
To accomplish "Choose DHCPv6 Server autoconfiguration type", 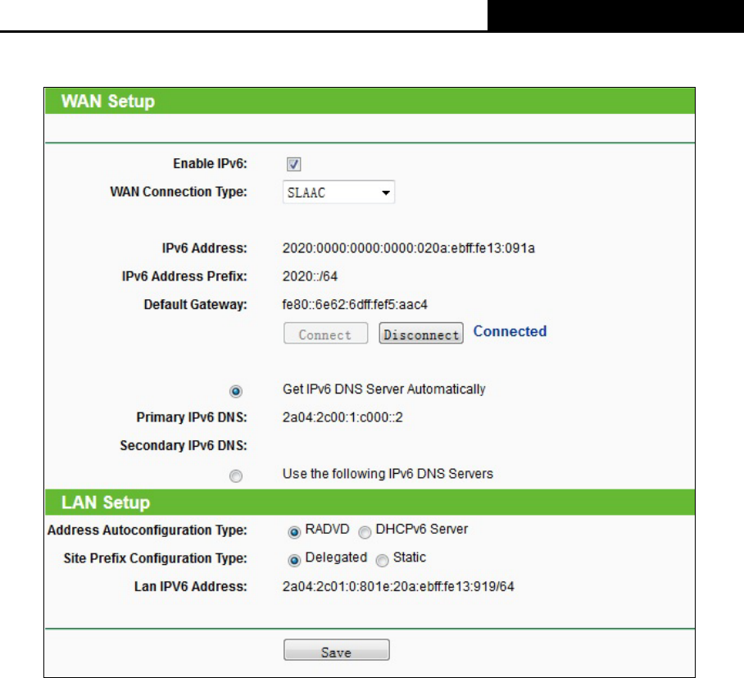I will [x=365, y=532].
